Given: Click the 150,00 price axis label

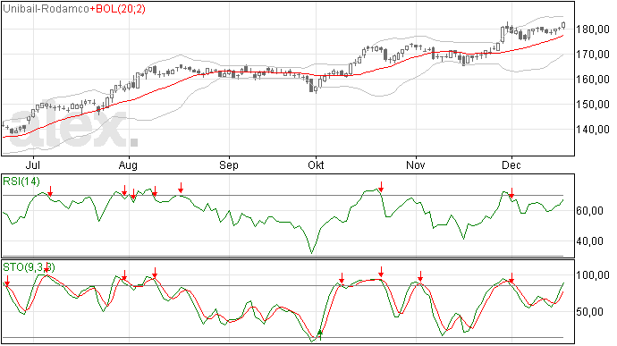Looking at the screenshot, I should pyautogui.click(x=592, y=105).
